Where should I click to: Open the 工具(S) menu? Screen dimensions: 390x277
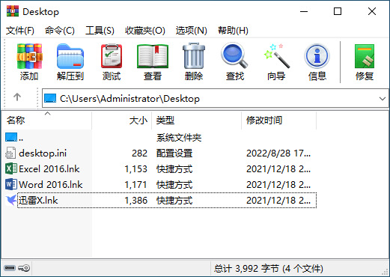point(100,31)
